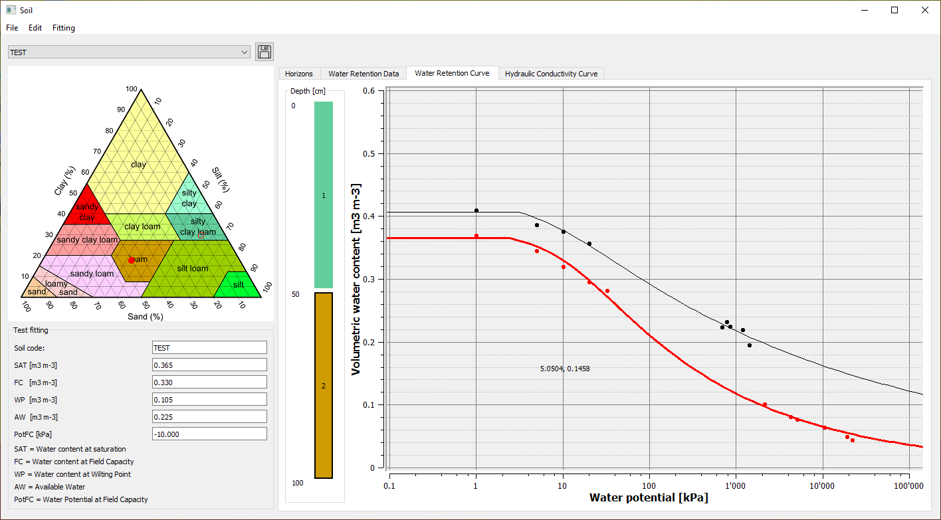The height and width of the screenshot is (520, 941).
Task: Click 'FC = Water content at Field Capacity'
Action: click(x=74, y=462)
